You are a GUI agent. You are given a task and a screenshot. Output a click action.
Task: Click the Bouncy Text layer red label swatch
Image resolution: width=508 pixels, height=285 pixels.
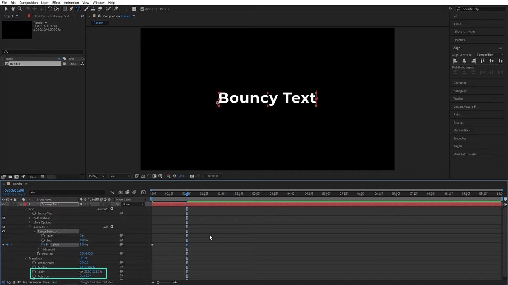click(25, 204)
